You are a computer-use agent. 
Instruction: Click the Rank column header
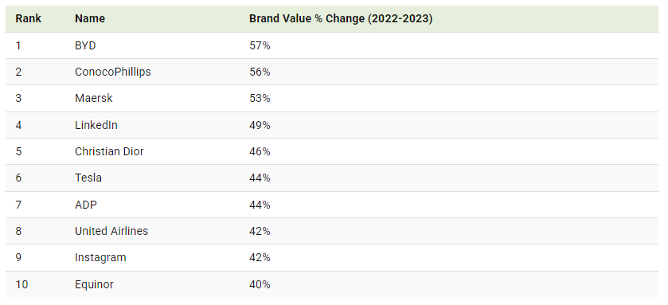(x=28, y=19)
